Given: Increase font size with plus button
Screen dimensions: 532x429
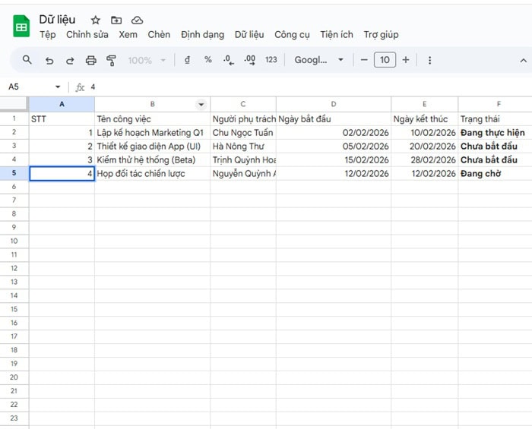Looking at the screenshot, I should (x=406, y=60).
